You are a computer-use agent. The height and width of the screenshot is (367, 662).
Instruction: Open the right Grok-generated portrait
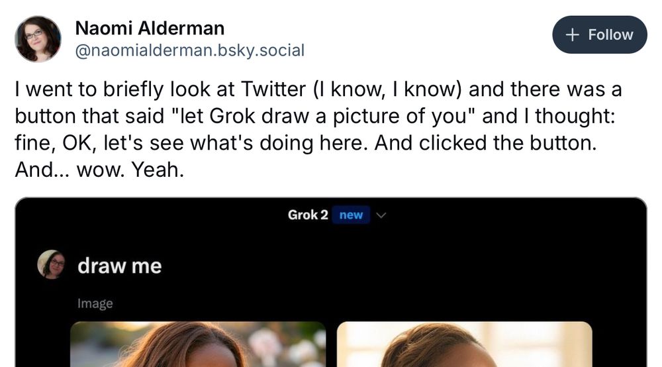tap(465, 344)
